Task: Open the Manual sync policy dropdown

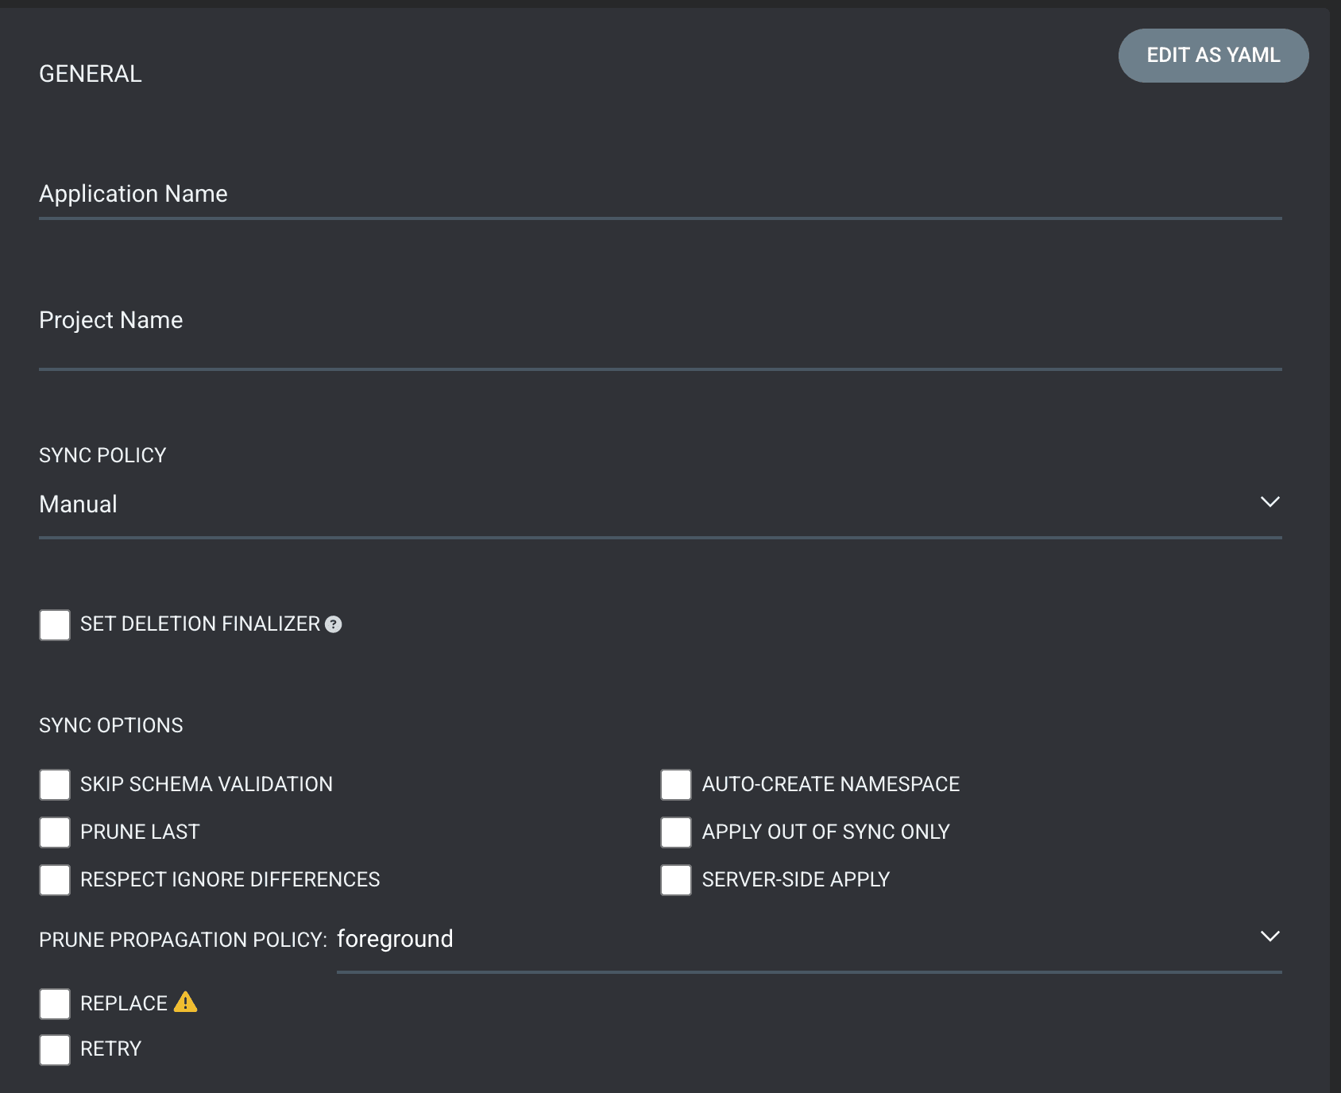Action: (x=660, y=505)
